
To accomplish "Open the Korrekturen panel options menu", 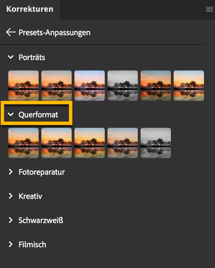I will pyautogui.click(x=209, y=10).
